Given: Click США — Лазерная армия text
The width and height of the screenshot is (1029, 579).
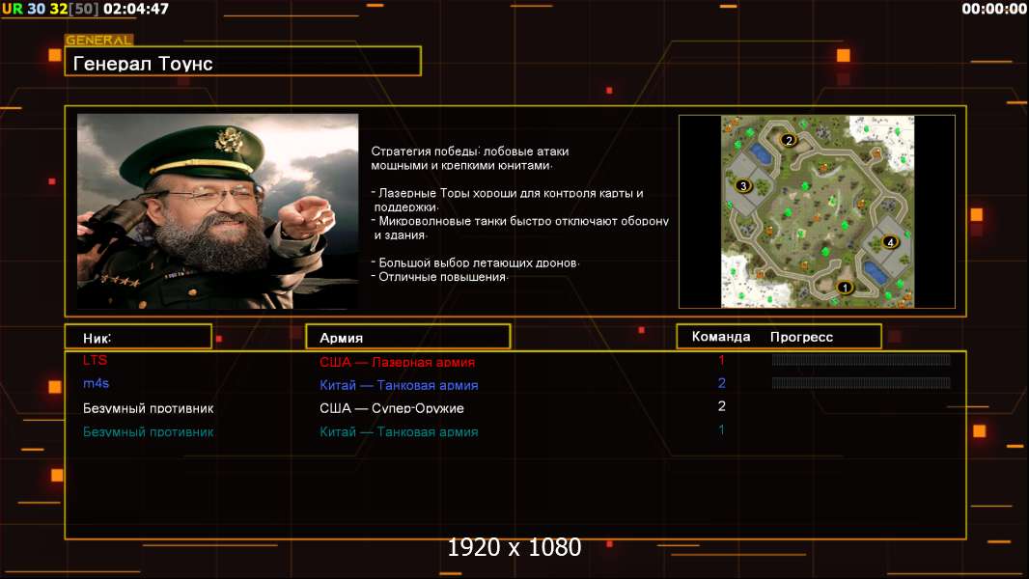Looking at the screenshot, I should click(x=397, y=362).
